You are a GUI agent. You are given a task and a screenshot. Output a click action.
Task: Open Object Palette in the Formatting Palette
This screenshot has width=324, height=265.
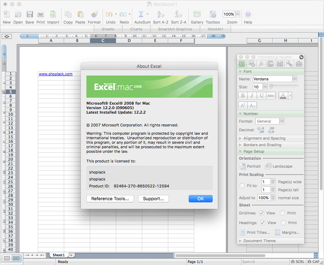pyautogui.click(x=251, y=64)
